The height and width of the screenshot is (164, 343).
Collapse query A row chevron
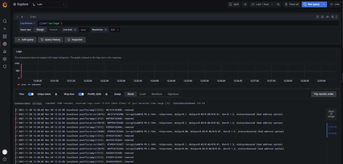(x=18, y=17)
